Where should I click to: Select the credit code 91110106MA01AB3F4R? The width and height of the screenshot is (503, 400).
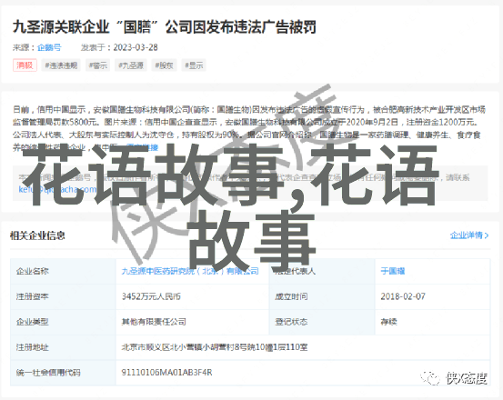[x=166, y=373]
